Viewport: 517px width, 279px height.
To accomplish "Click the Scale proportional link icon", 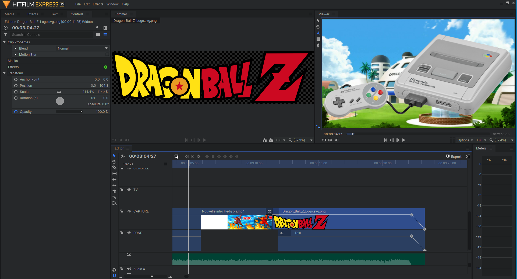I will (x=59, y=92).
